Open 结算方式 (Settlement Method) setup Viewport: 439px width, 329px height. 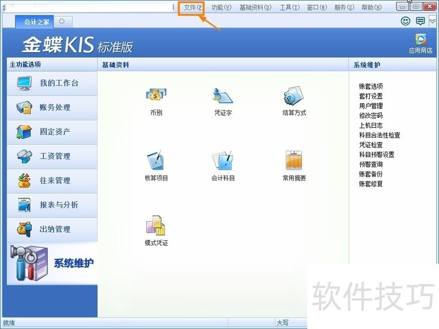[292, 100]
